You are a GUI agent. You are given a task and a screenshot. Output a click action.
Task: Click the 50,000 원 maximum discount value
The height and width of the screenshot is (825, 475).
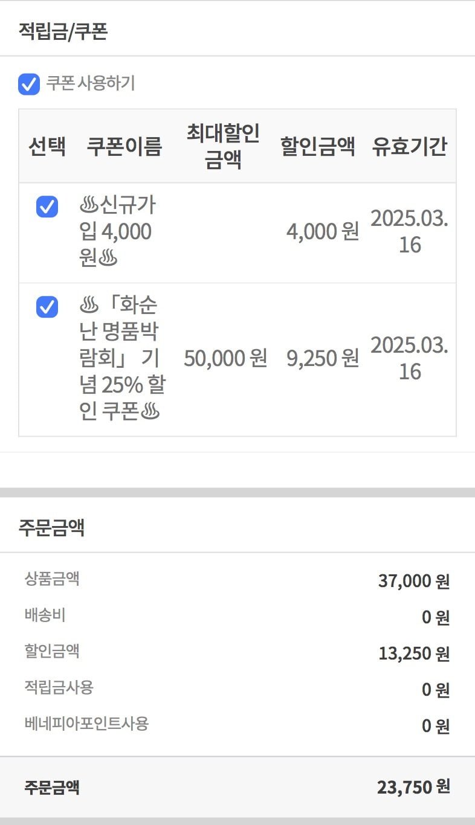point(225,359)
